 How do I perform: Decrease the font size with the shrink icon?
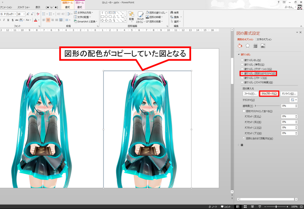point(32,14)
